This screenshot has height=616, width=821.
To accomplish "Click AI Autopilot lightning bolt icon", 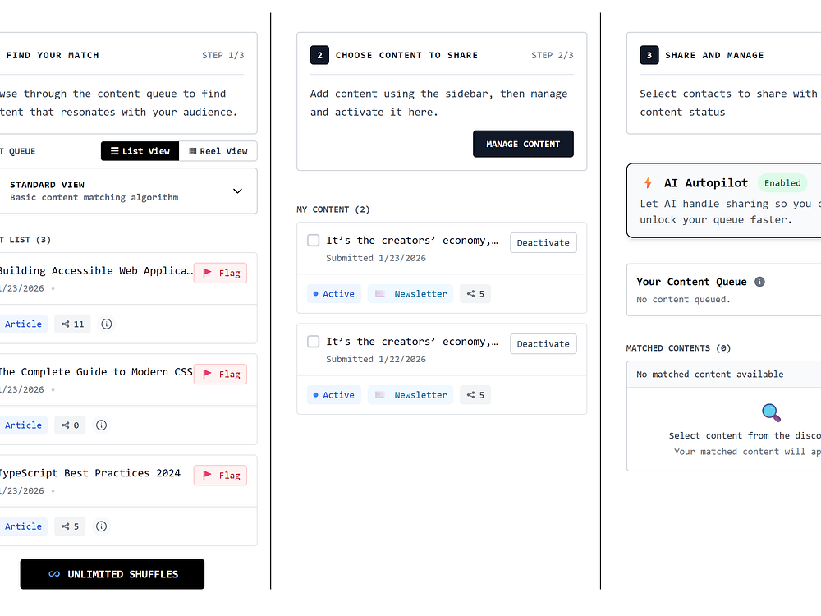I will (x=648, y=183).
